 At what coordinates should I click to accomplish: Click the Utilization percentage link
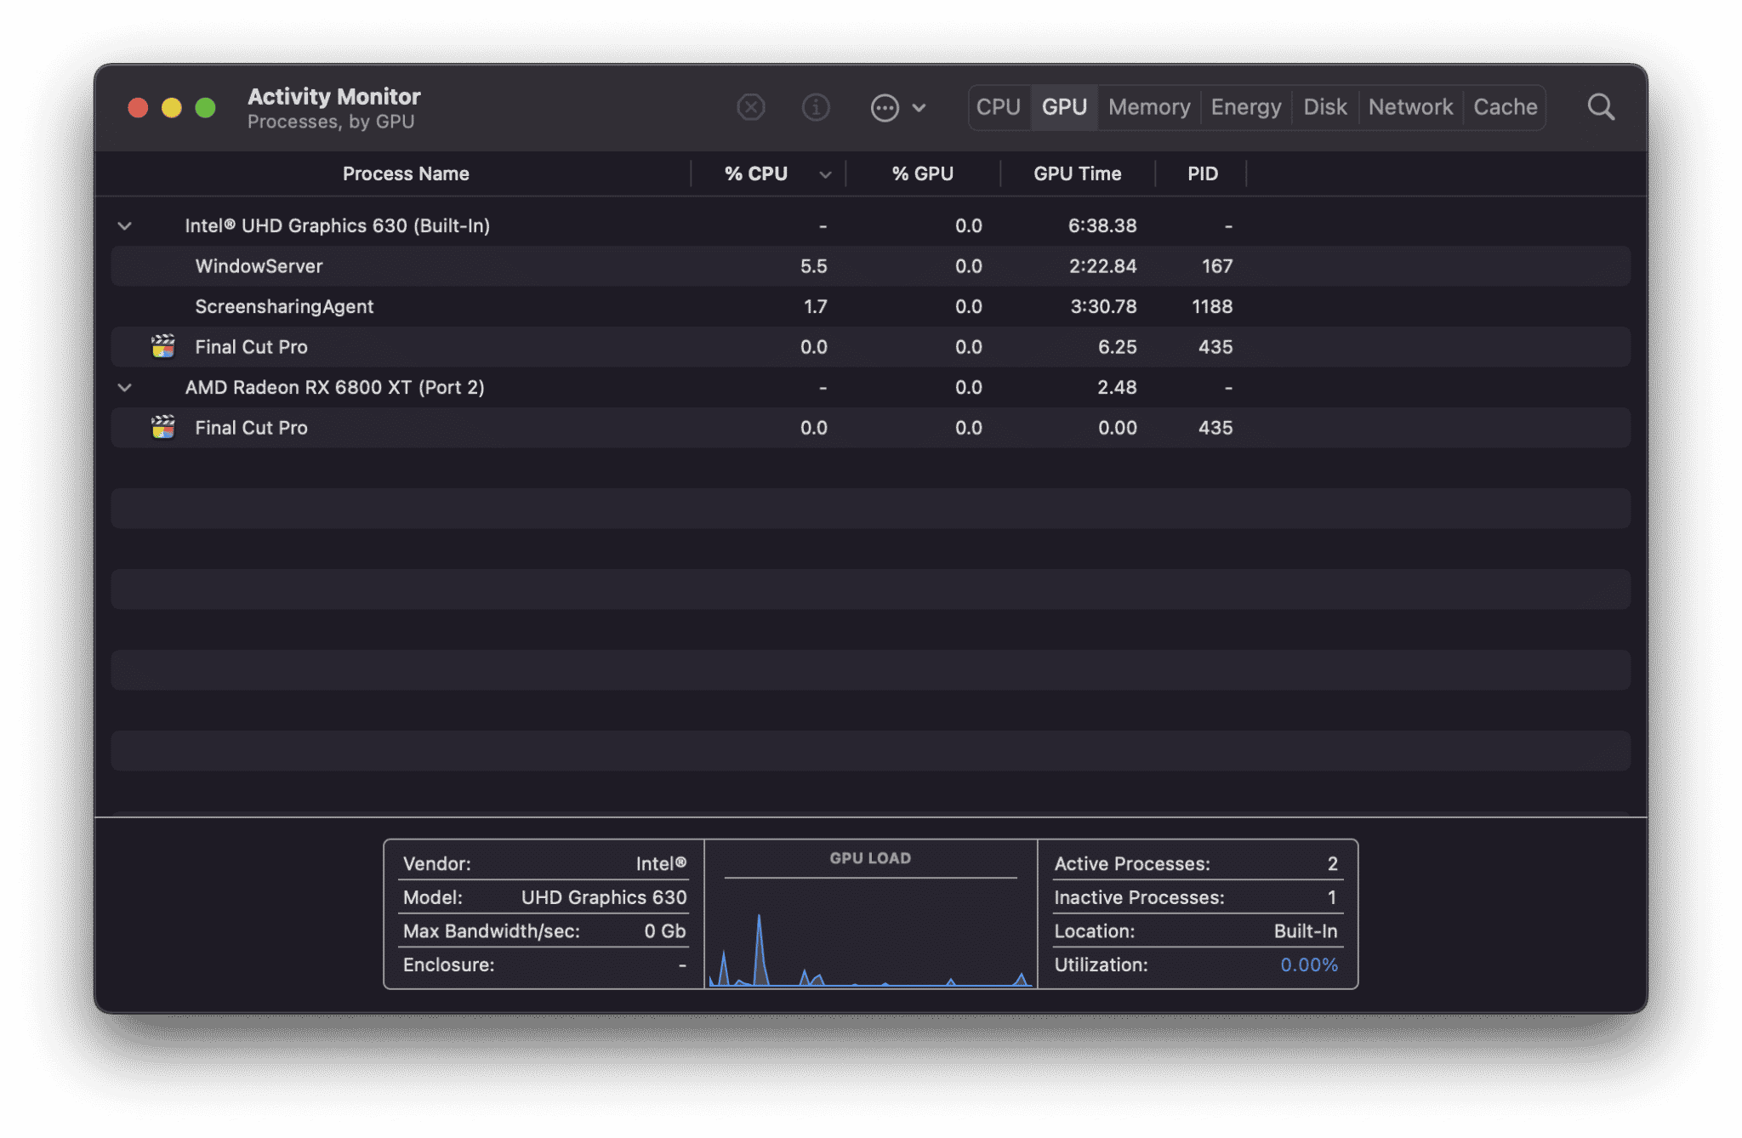[1308, 964]
